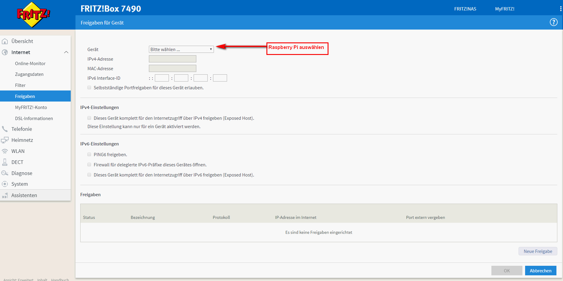Click the DECT handset icon
This screenshot has height=281, width=563.
click(x=5, y=162)
